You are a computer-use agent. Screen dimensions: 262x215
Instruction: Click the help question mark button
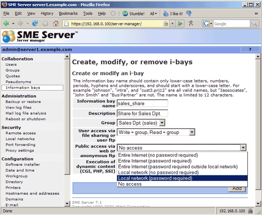pos(250,50)
